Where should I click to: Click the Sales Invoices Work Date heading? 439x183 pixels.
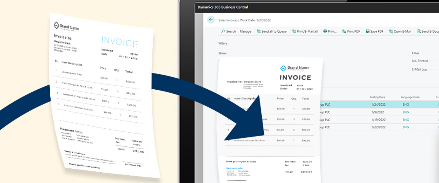tap(244, 20)
